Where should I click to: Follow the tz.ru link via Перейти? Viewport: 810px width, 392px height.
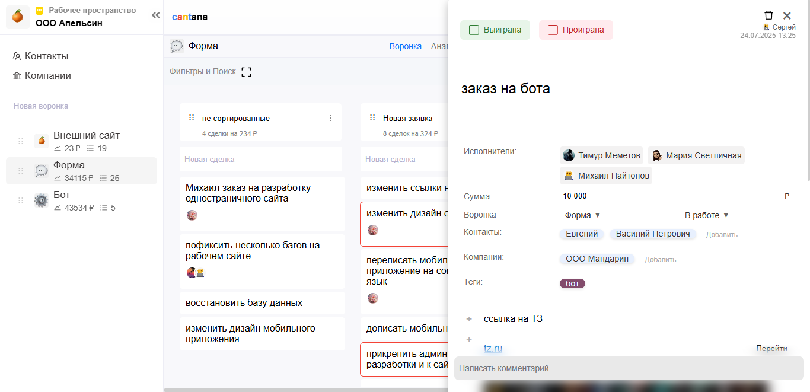point(771,348)
